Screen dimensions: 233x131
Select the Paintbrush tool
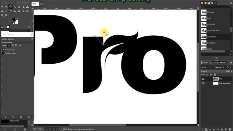[7, 11]
